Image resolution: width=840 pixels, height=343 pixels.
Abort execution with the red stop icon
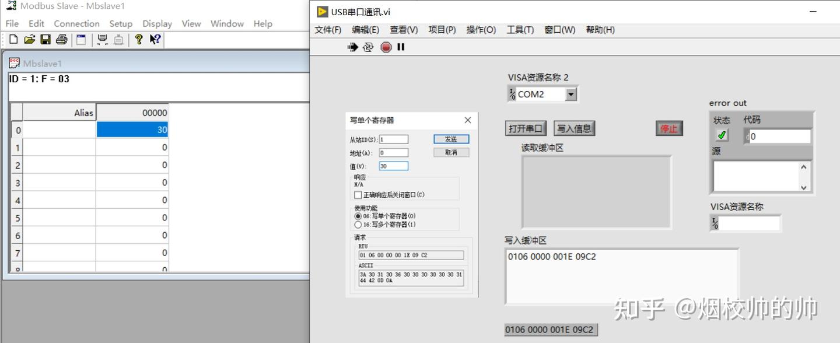point(386,47)
